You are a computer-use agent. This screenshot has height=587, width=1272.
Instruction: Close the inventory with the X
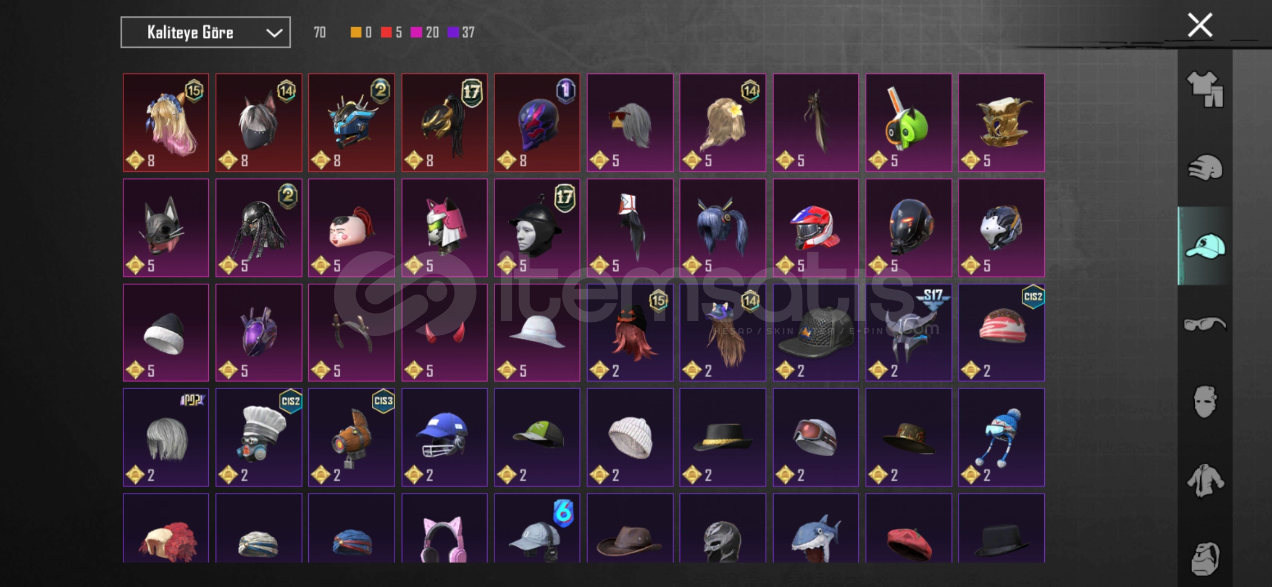(1200, 25)
